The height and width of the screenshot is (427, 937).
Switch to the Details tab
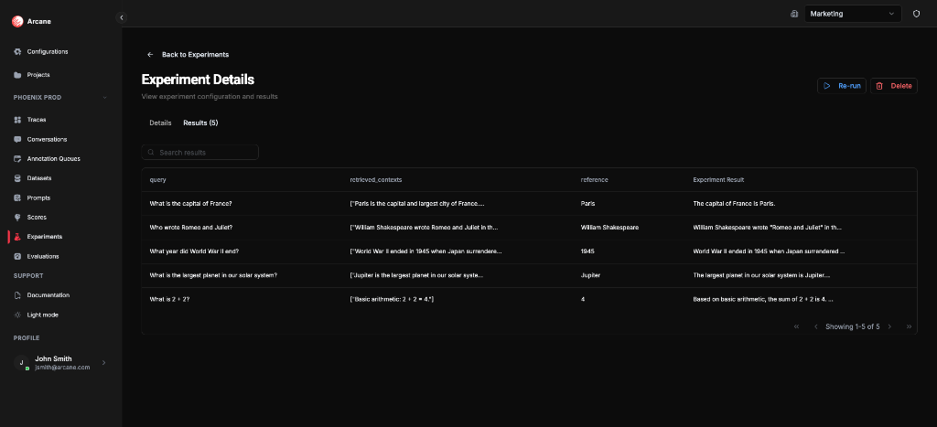(x=160, y=123)
